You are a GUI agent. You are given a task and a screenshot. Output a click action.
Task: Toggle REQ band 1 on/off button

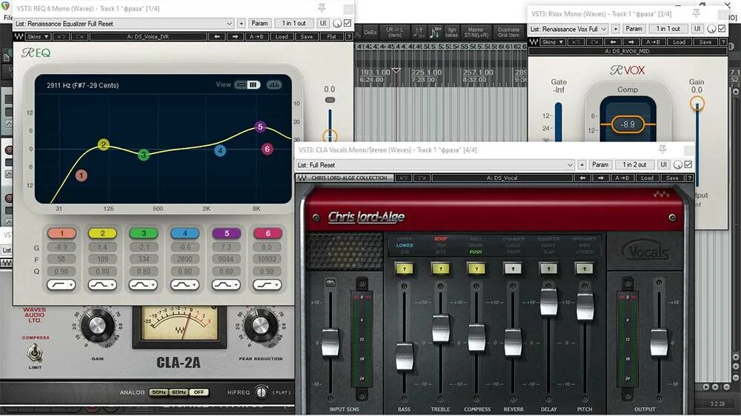click(62, 233)
